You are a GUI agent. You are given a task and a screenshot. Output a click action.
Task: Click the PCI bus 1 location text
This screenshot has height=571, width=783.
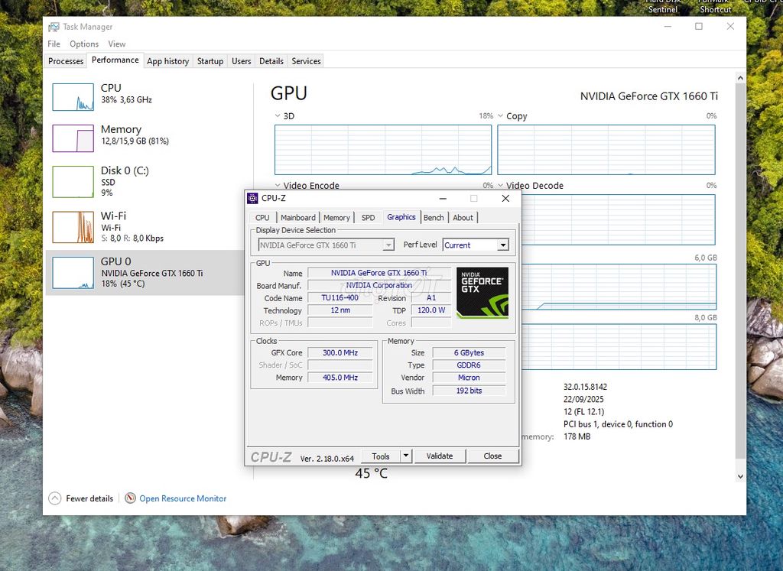click(618, 424)
